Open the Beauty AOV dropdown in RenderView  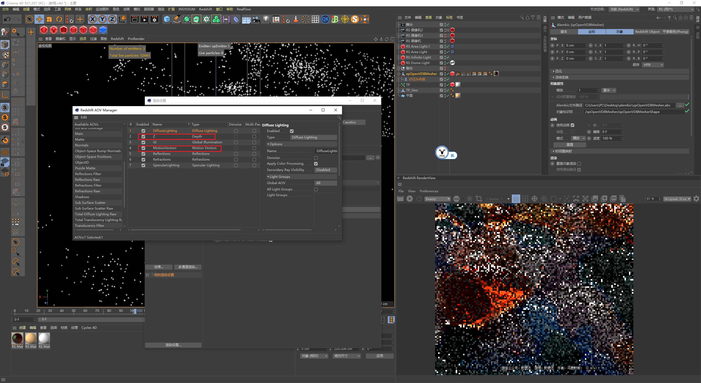[x=437, y=199]
